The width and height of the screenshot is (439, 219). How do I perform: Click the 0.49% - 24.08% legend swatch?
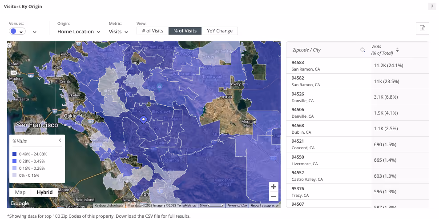point(15,154)
